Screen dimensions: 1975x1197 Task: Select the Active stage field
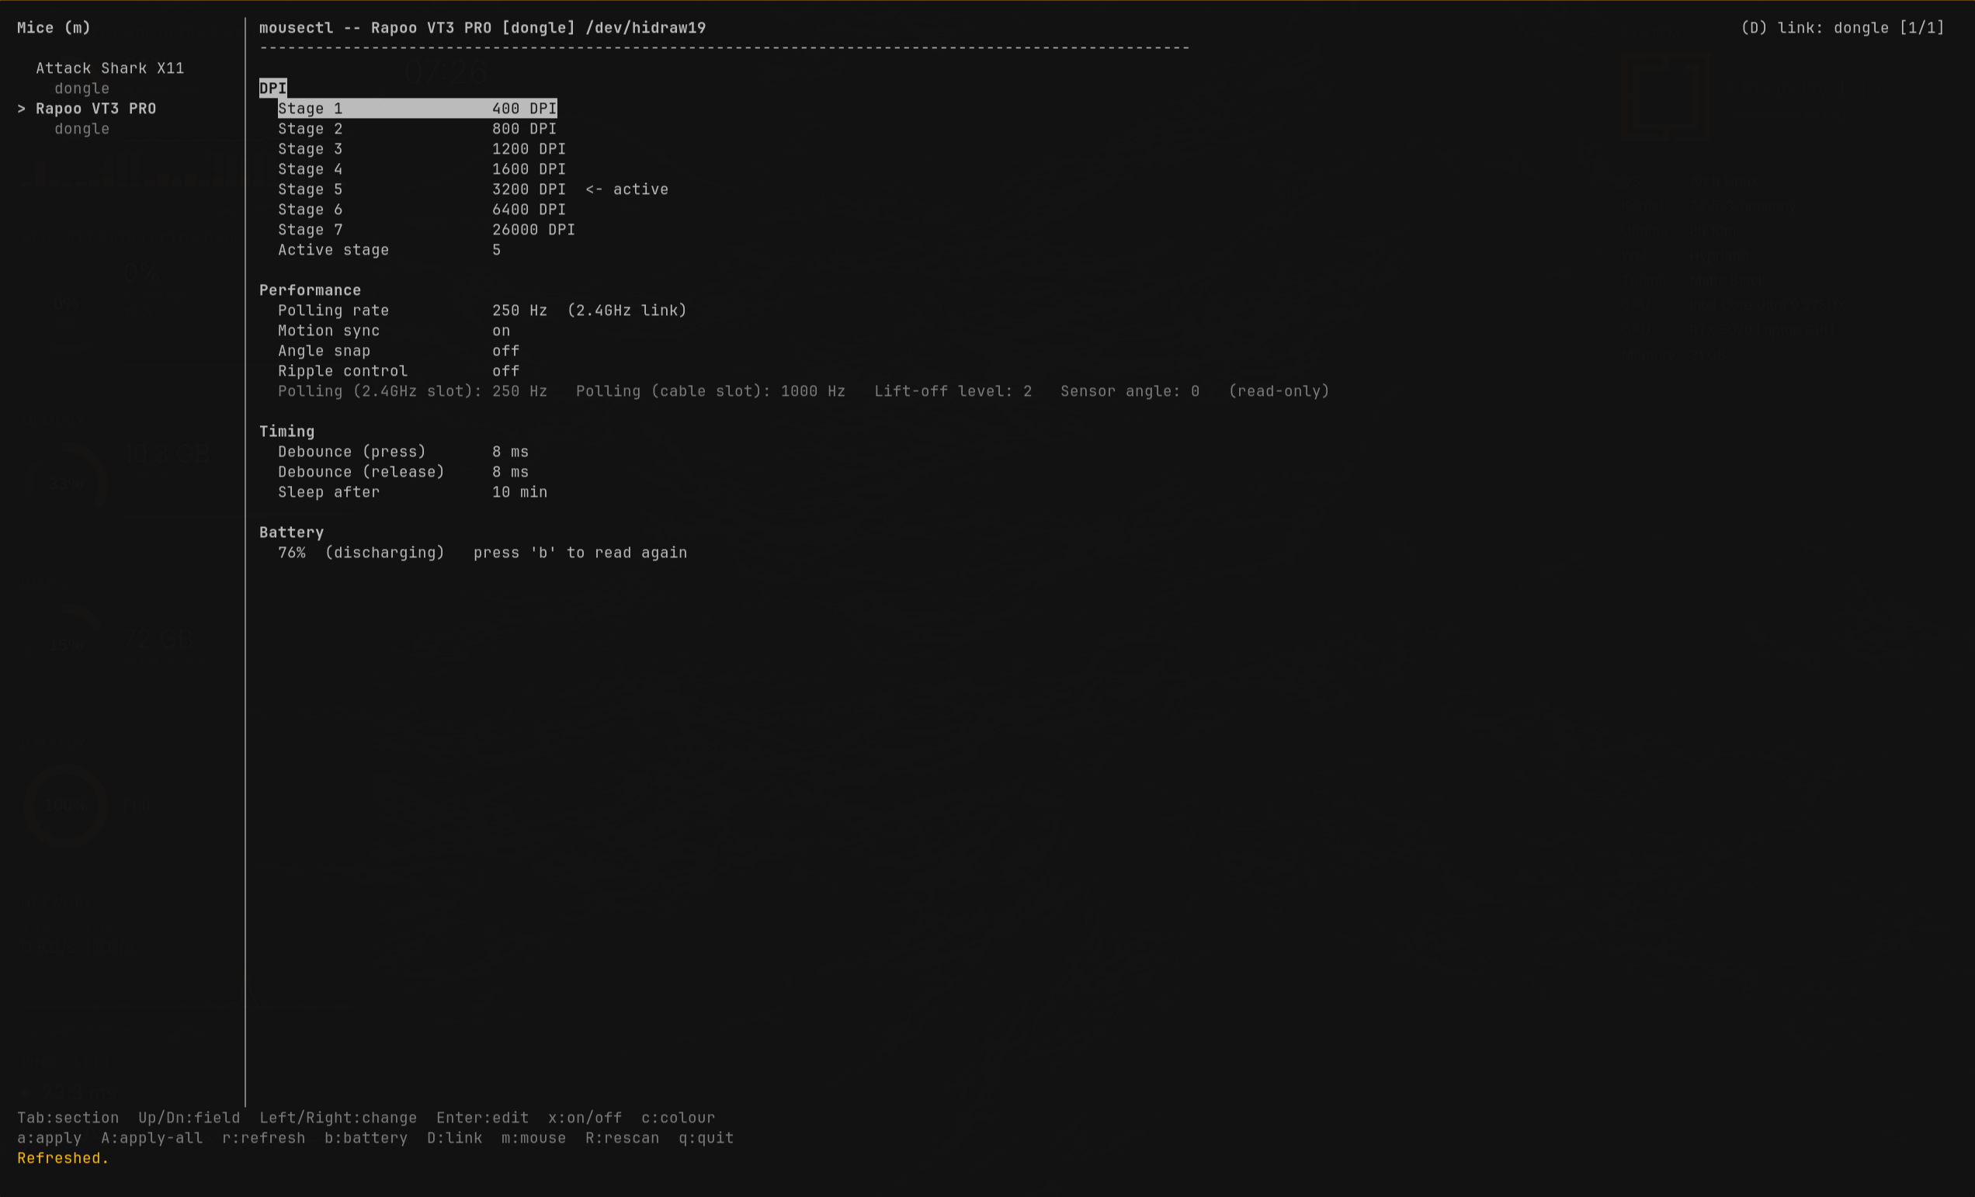(x=390, y=250)
